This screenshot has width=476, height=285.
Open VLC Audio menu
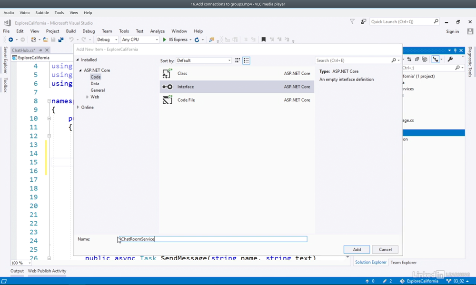(9, 13)
